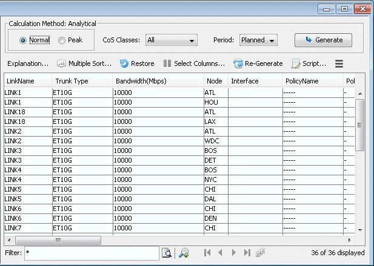Select the Peak radio button
The width and height of the screenshot is (374, 266).
[62, 41]
